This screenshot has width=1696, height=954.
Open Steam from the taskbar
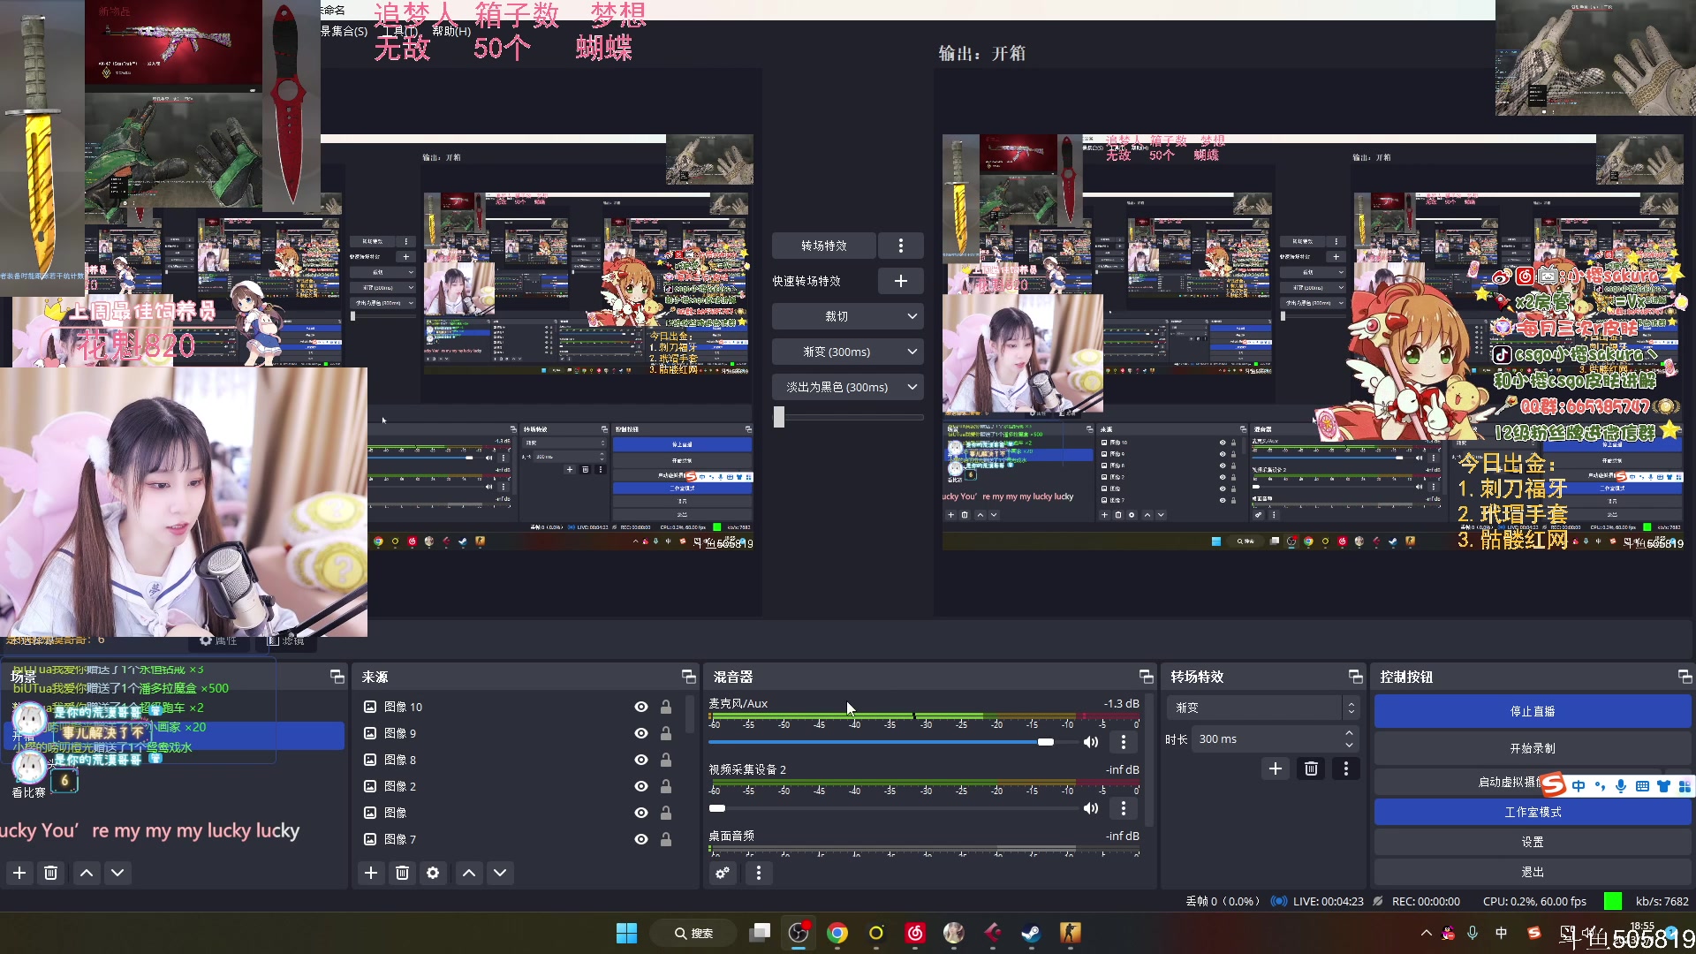[x=1031, y=933]
